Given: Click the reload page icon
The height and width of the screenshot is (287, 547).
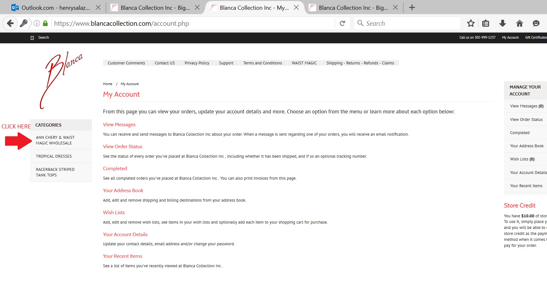Looking at the screenshot, I should [343, 23].
